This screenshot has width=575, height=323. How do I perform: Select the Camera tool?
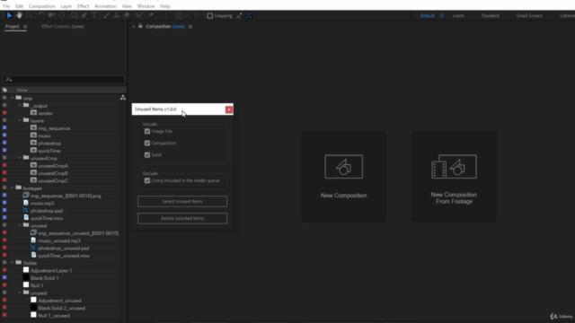(x=51, y=15)
